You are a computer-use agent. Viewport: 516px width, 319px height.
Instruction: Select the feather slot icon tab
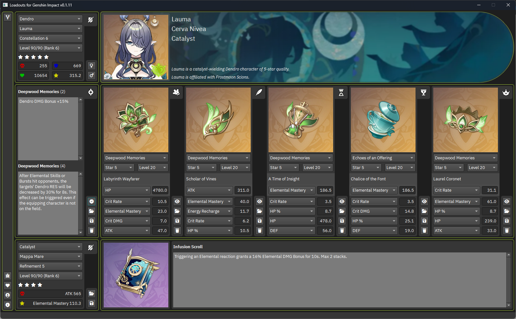tap(259, 92)
